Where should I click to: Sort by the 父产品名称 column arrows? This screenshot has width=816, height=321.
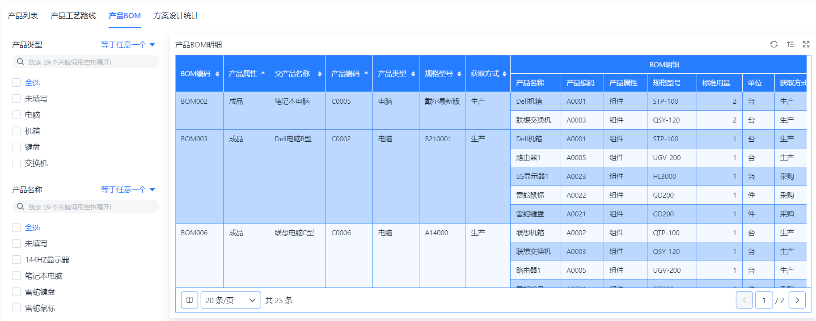click(320, 74)
